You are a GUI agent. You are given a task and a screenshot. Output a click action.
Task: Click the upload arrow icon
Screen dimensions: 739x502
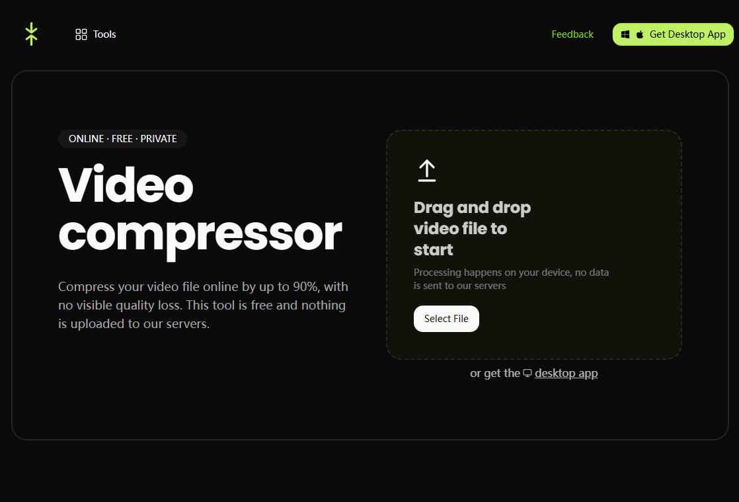coord(427,171)
